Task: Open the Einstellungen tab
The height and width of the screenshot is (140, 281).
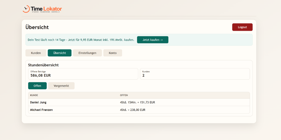Action: point(87,53)
